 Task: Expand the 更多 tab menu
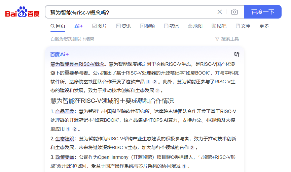264,26
